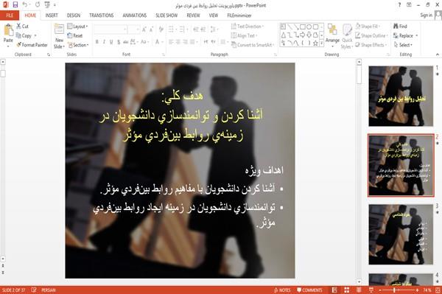Viewport: 442px width, 294px height.
Task: Click the Undo arrow icon
Action: [x=25, y=5]
